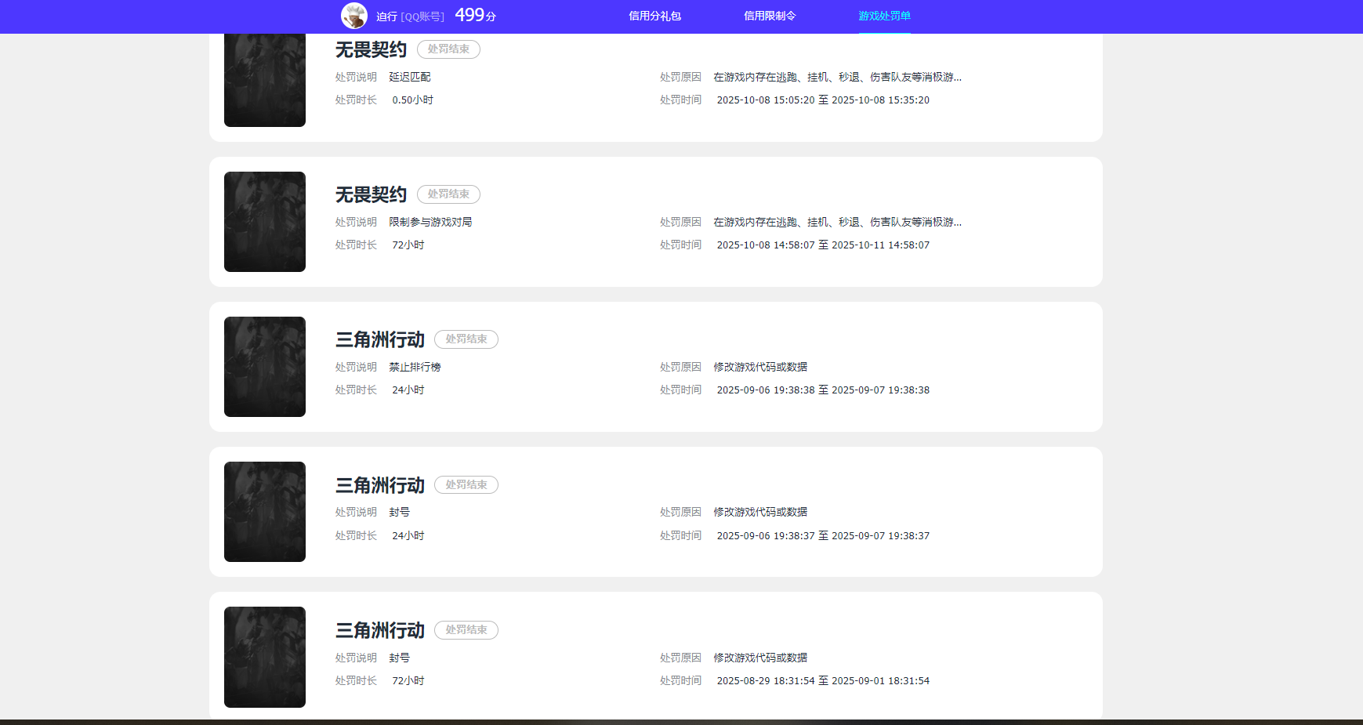Click 72小时 duration on 限制参与游戏对局 card
The height and width of the screenshot is (725, 1363).
tap(408, 245)
